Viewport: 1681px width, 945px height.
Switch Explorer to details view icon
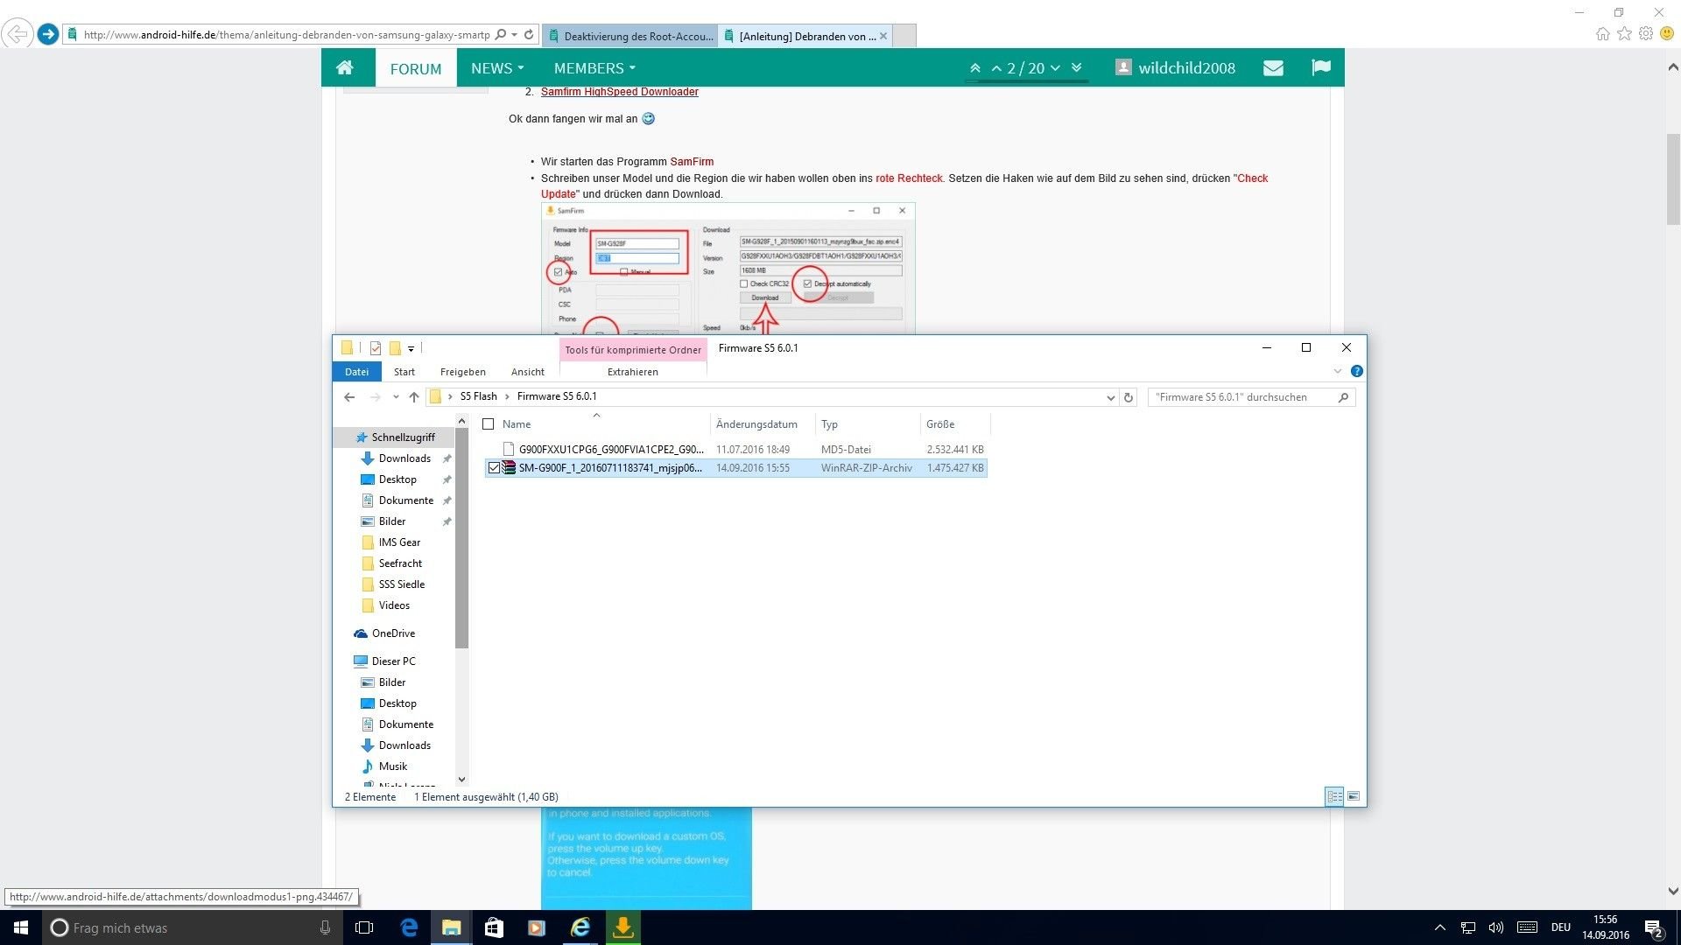[1334, 796]
